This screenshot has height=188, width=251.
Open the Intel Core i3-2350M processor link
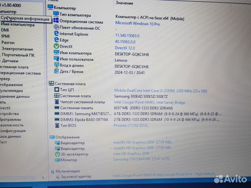click(161, 91)
